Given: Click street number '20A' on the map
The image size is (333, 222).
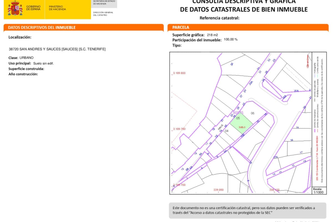Looking at the screenshot, I should click(x=296, y=91).
